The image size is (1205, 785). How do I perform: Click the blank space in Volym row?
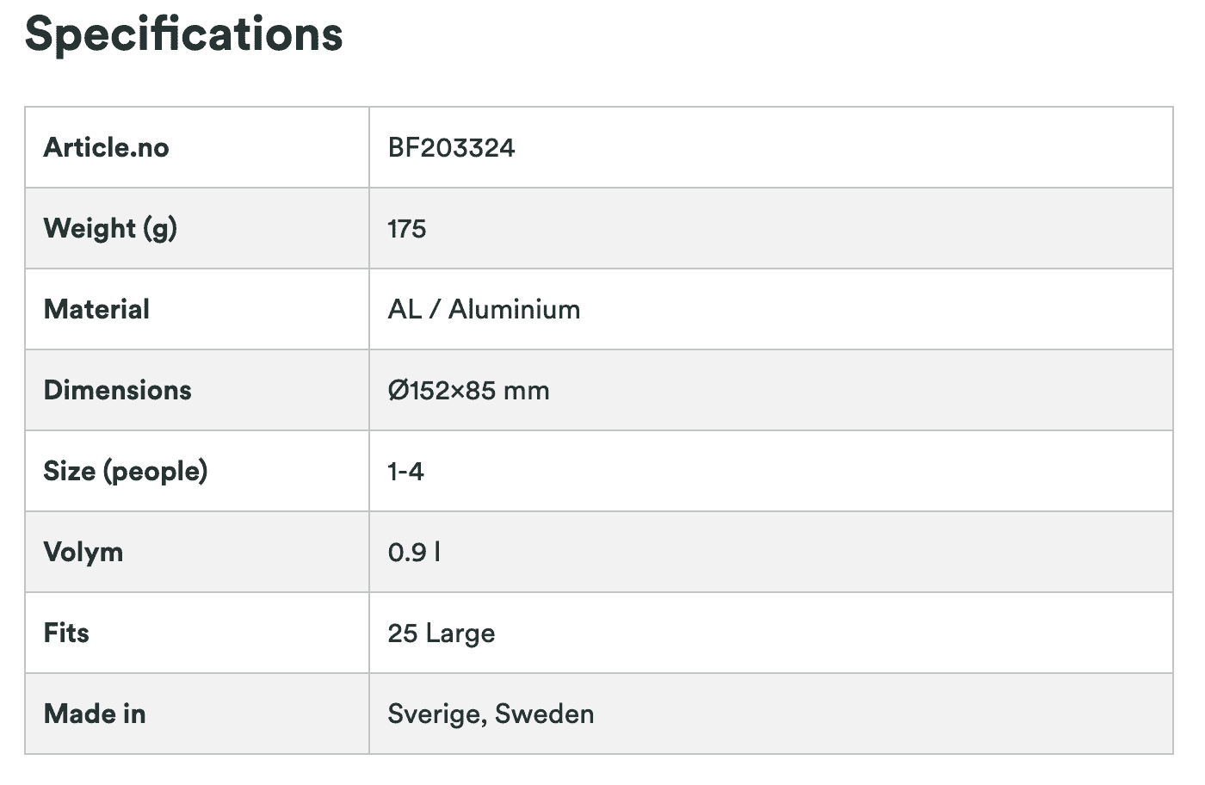click(x=806, y=552)
